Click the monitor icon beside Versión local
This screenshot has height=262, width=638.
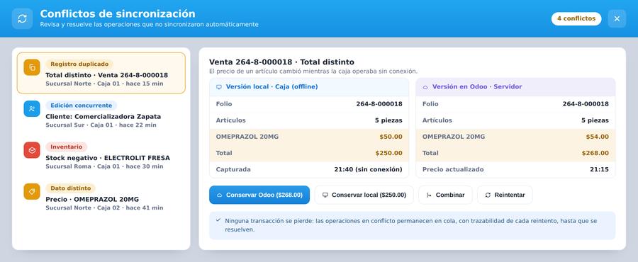tap(219, 87)
